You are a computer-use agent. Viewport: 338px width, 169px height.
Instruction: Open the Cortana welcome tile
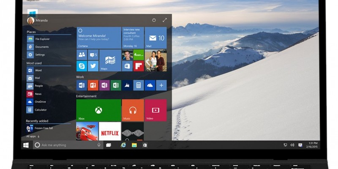coord(99,38)
